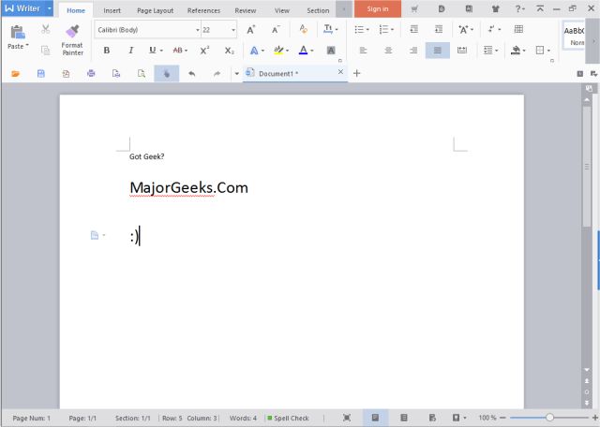The image size is (600, 427).
Task: Toggle Bold formatting
Action: point(107,50)
